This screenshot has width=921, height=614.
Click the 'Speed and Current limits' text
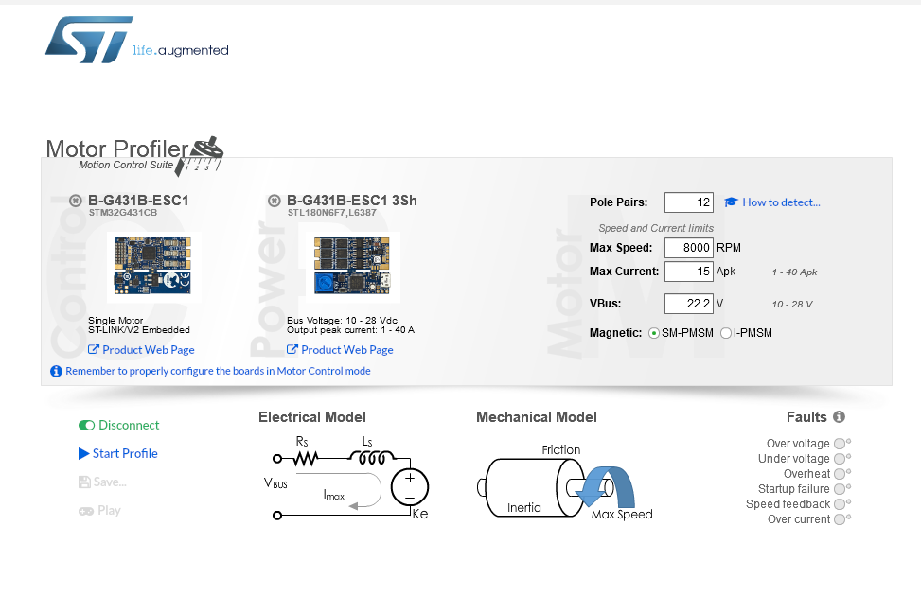pyautogui.click(x=656, y=228)
